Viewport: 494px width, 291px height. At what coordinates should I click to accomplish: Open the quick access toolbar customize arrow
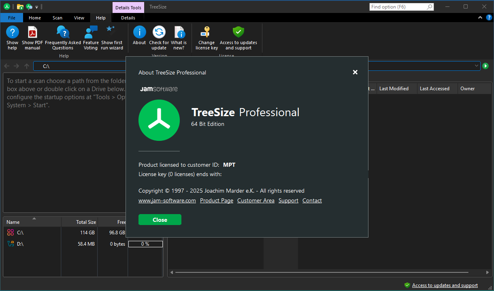(36, 7)
